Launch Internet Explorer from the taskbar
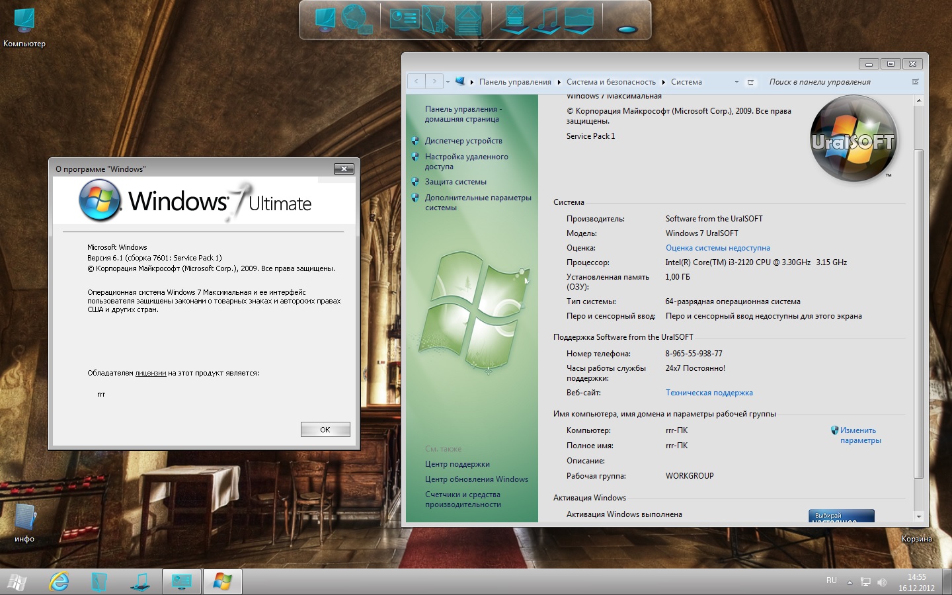The height and width of the screenshot is (595, 952). (x=59, y=582)
